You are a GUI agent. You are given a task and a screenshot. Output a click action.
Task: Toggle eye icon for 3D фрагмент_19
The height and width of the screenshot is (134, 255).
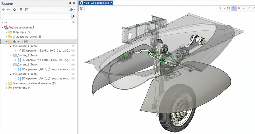73,78
